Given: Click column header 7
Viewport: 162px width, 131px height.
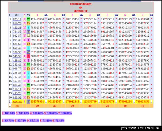Looking at the screenshot, I should point(143,15).
